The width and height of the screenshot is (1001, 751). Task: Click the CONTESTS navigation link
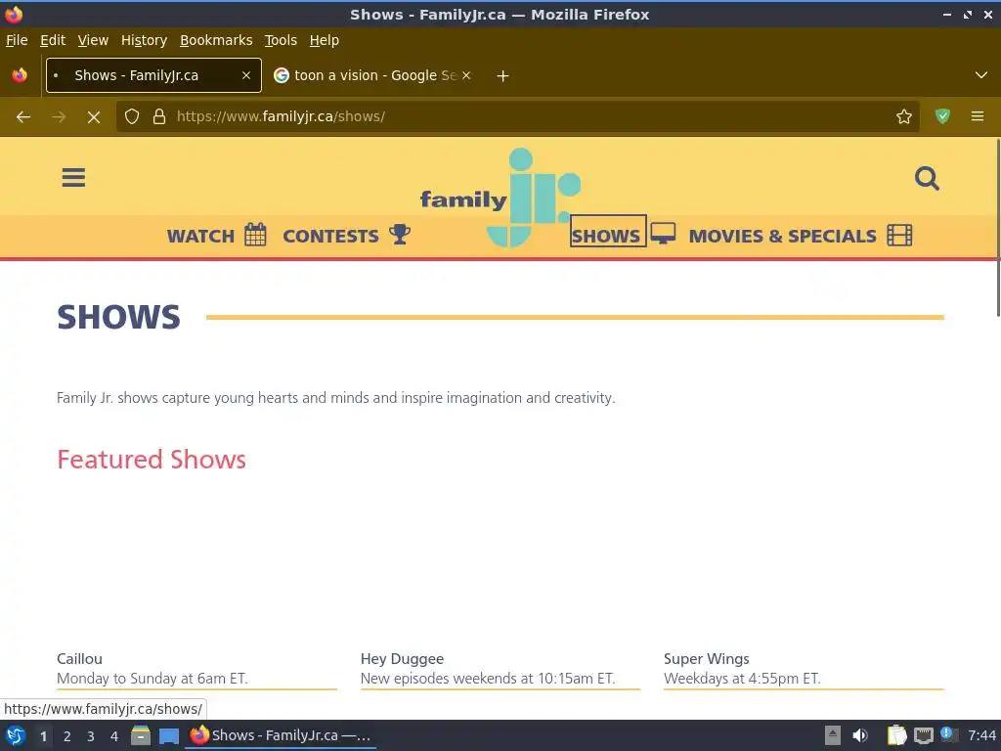click(330, 237)
